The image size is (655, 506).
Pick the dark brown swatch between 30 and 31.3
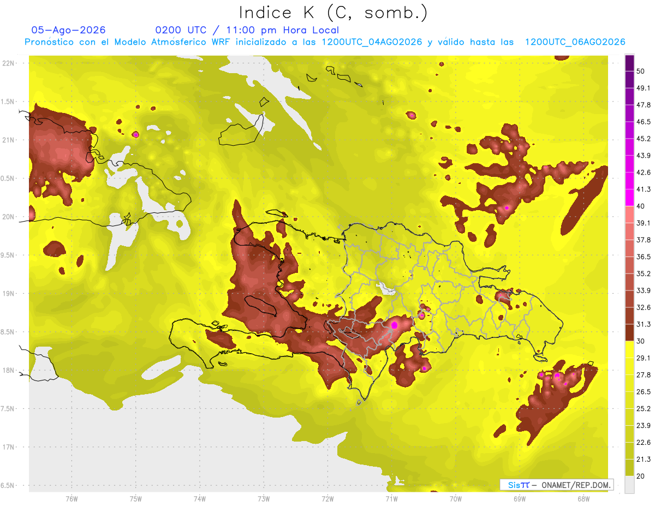(x=629, y=332)
